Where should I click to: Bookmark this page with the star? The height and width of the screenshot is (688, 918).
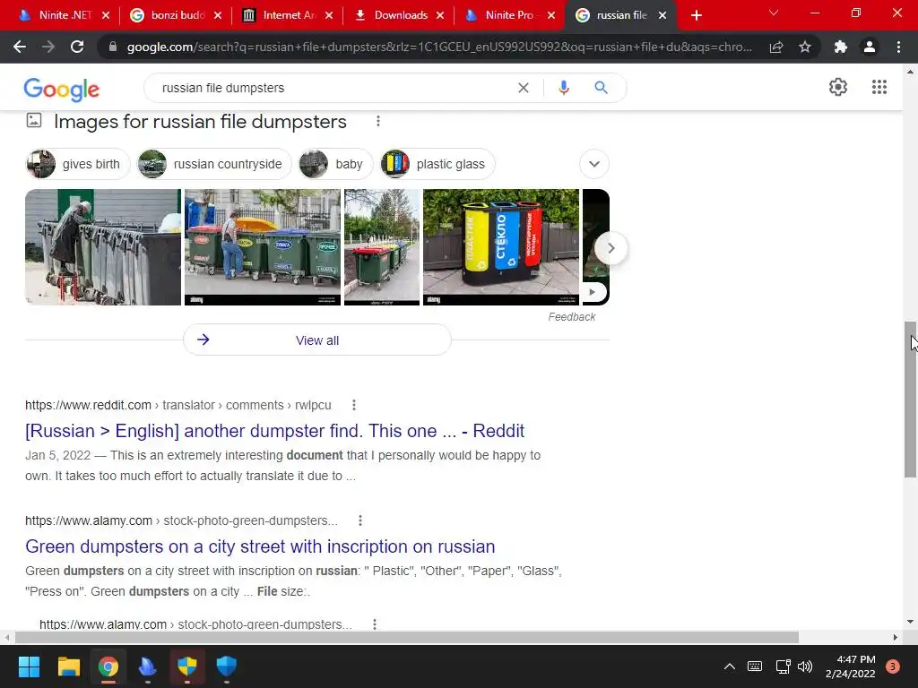[x=805, y=47]
